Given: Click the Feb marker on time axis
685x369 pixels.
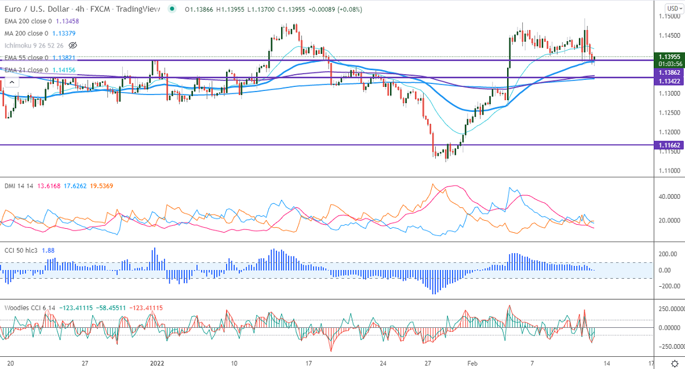Looking at the screenshot, I should coord(472,363).
